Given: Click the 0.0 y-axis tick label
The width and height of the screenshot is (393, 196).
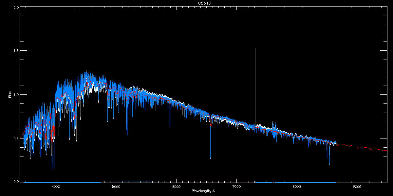Looking at the screenshot, I should (16, 182).
